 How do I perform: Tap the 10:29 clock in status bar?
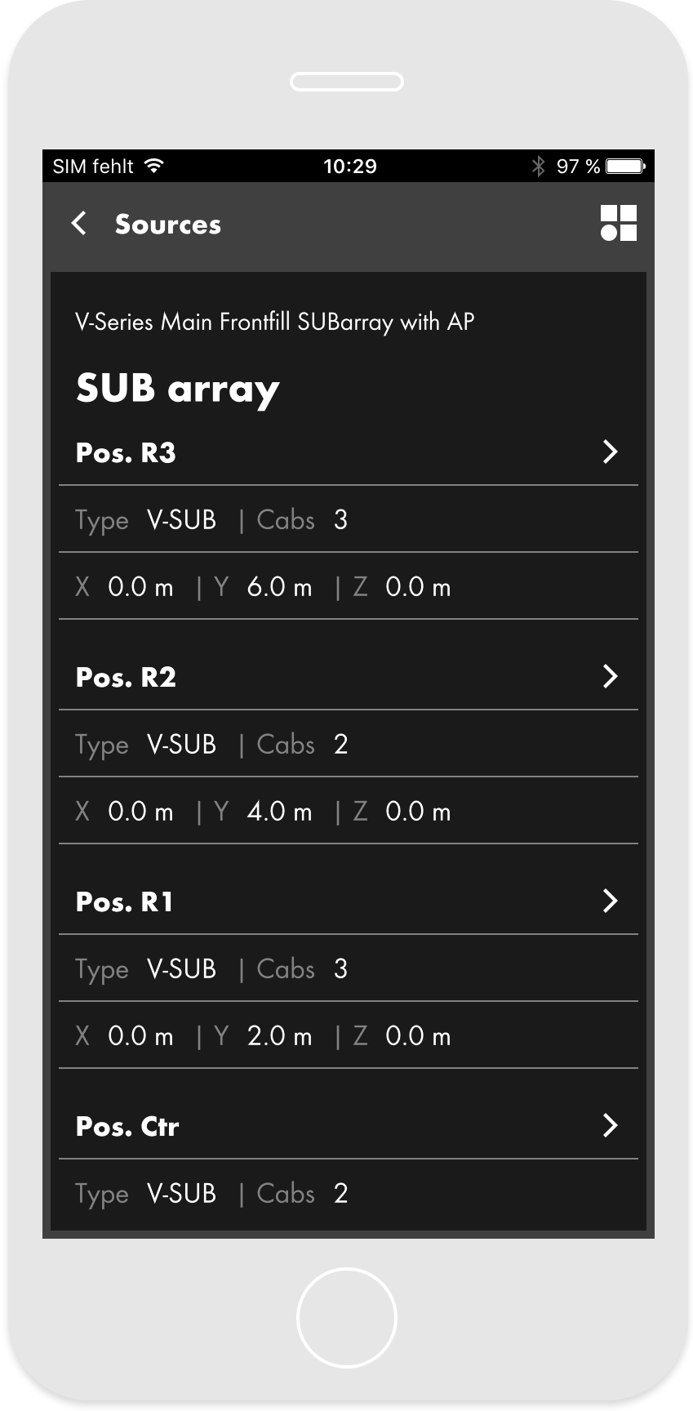point(349,166)
